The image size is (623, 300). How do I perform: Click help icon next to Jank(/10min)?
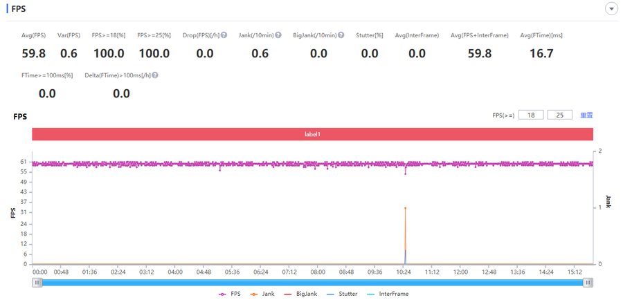pyautogui.click(x=278, y=35)
